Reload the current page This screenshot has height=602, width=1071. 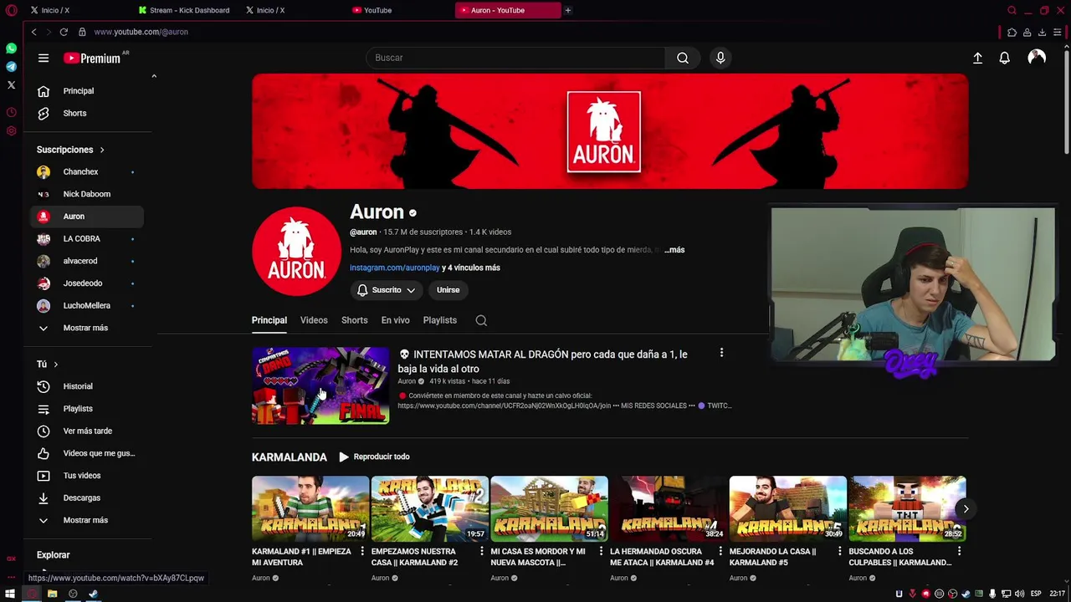[x=64, y=32]
